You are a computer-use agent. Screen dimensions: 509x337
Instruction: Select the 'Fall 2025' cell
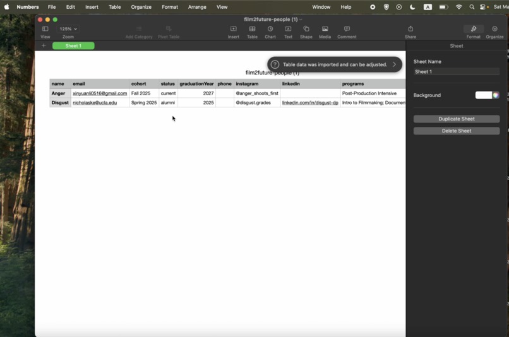tap(144, 93)
